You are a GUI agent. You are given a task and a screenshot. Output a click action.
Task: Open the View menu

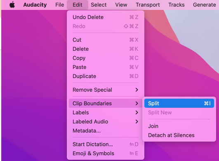[121, 5]
